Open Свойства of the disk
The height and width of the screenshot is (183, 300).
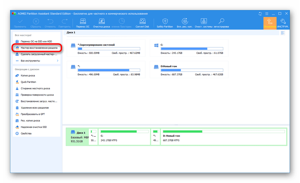[26, 134]
